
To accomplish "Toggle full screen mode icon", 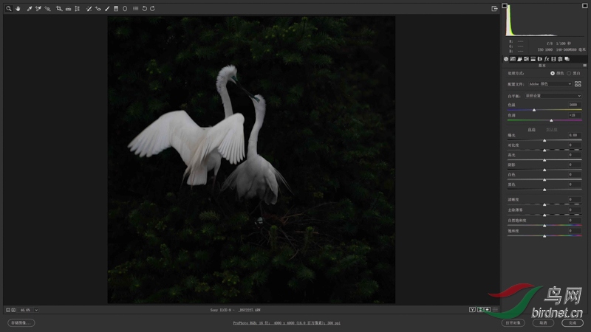I will [x=494, y=9].
